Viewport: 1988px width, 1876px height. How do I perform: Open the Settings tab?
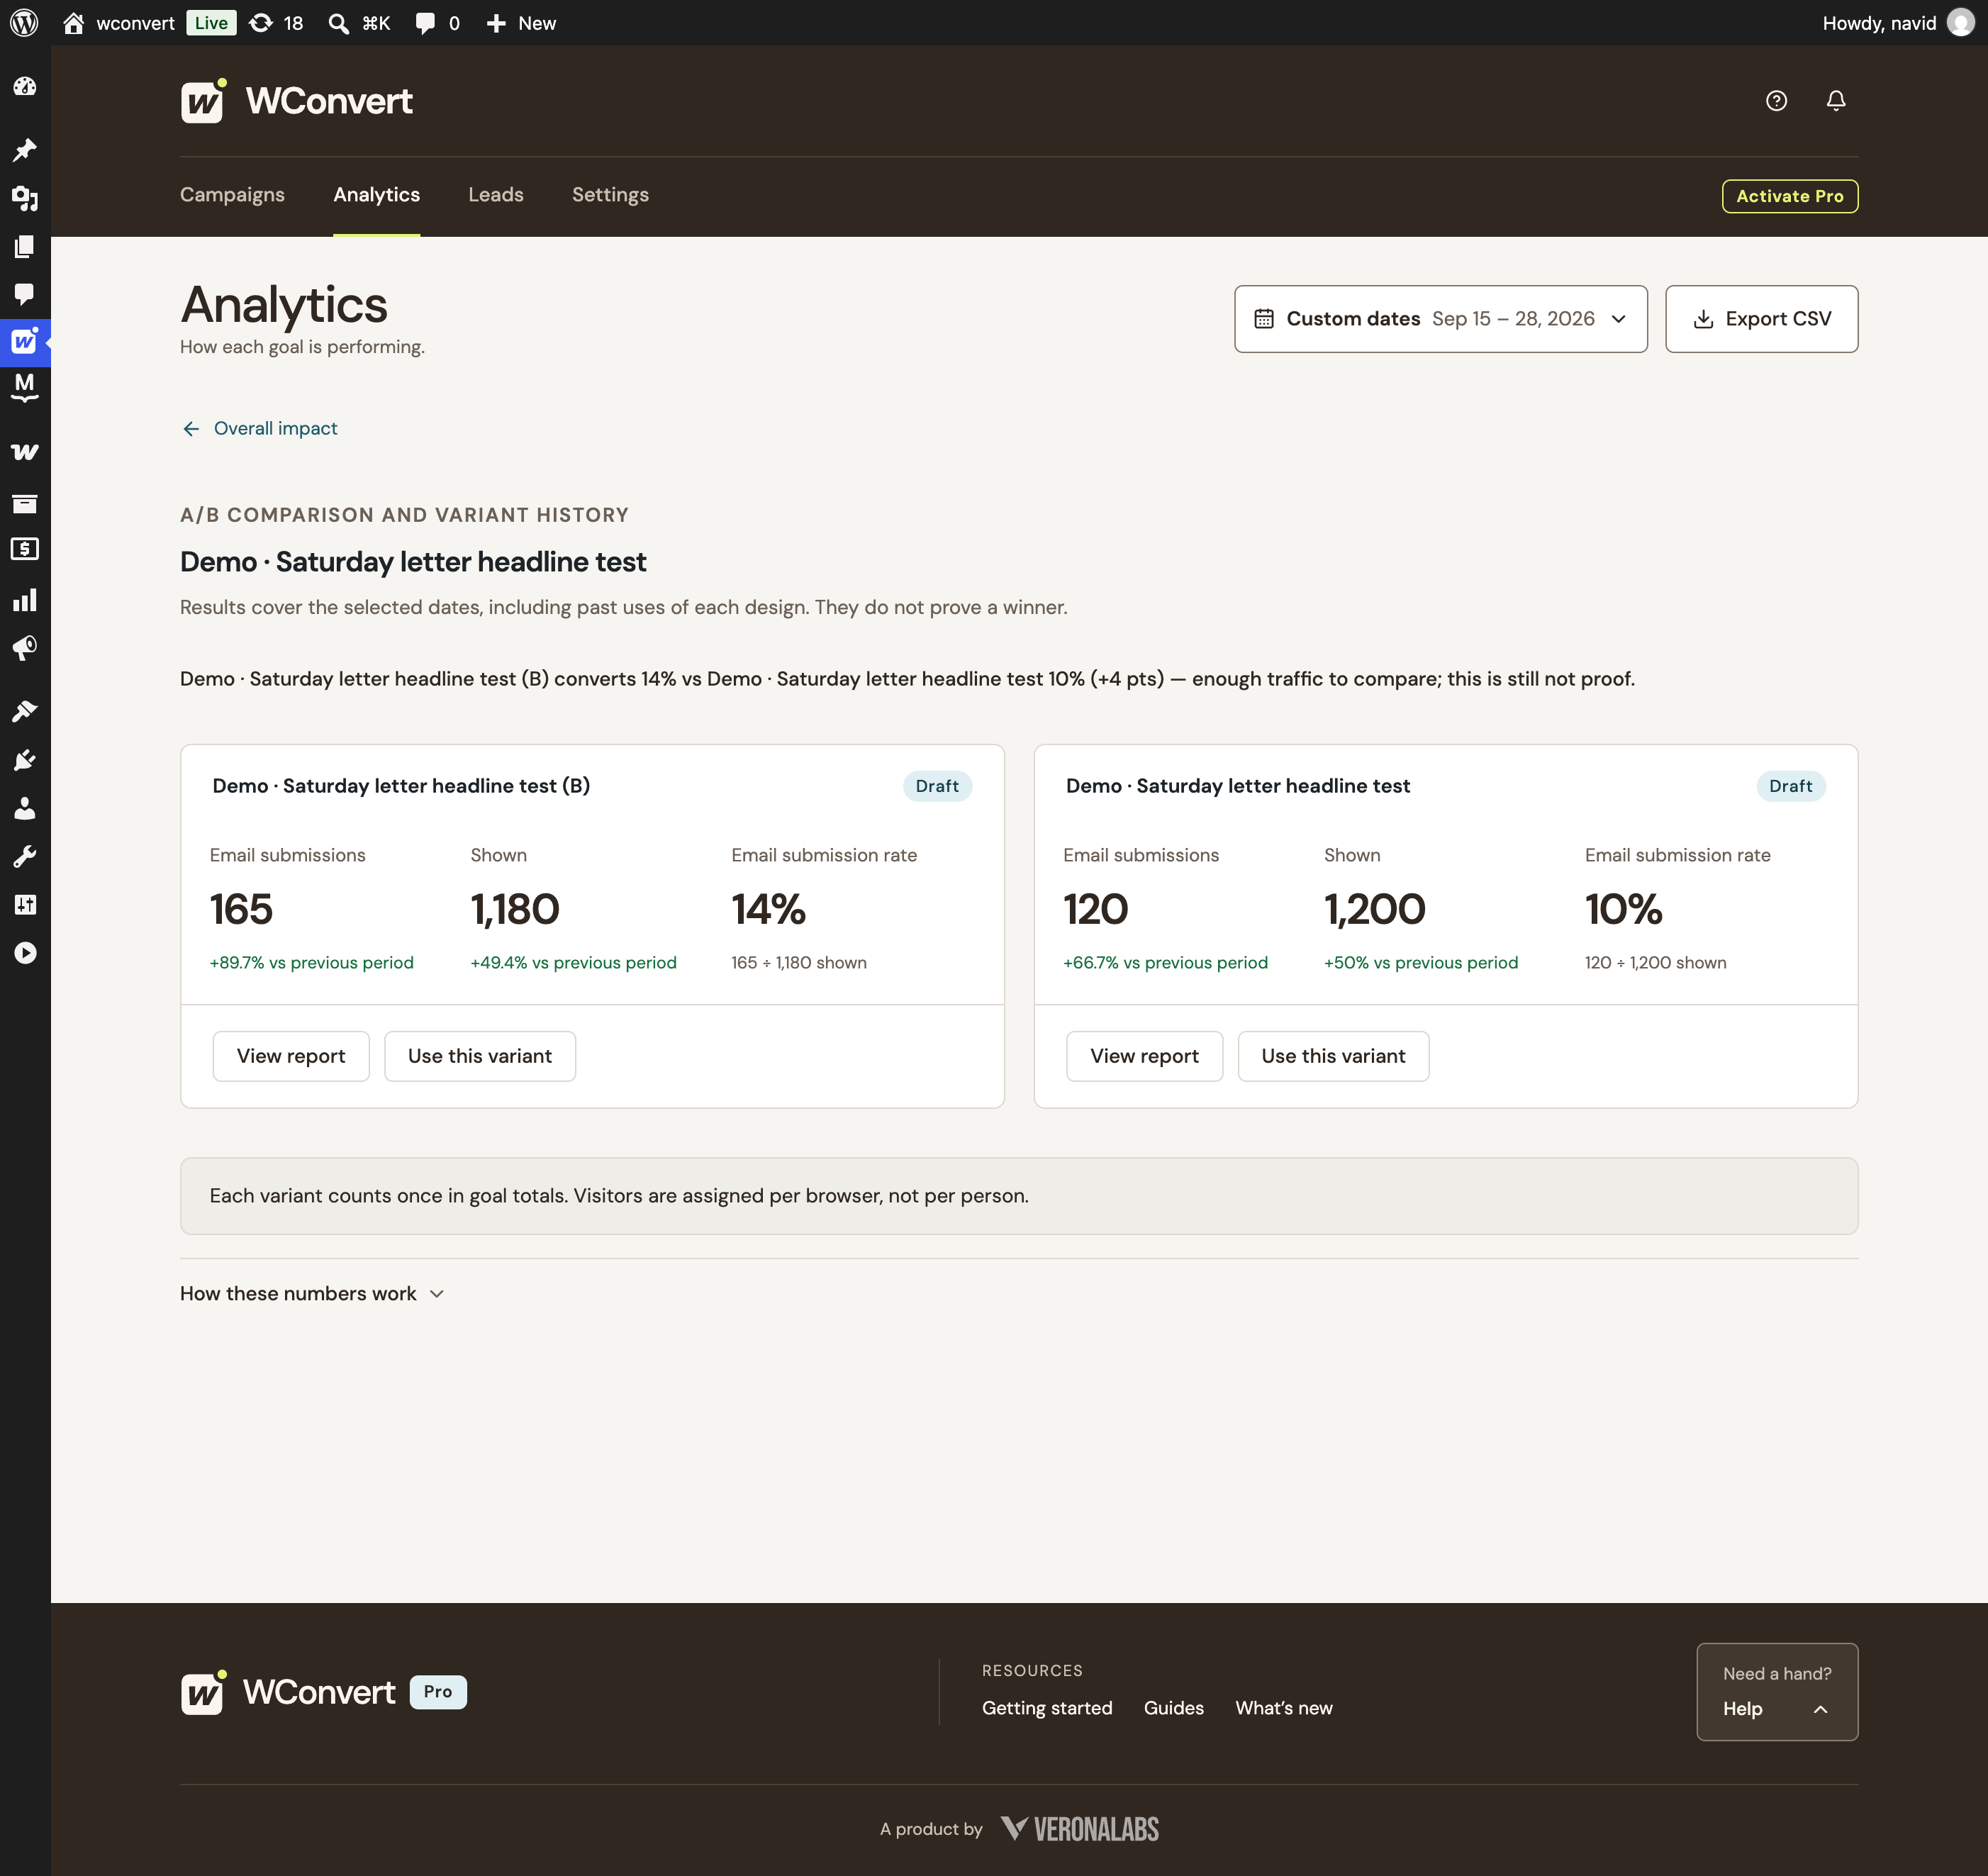[610, 195]
